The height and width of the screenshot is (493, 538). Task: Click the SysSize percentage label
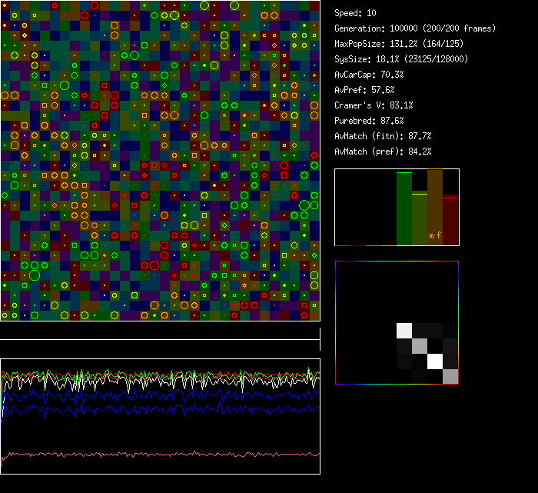point(401,59)
